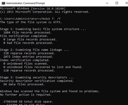Click the Microsoft Windows version line
The height and width of the screenshot is (105, 128).
click(33, 8)
